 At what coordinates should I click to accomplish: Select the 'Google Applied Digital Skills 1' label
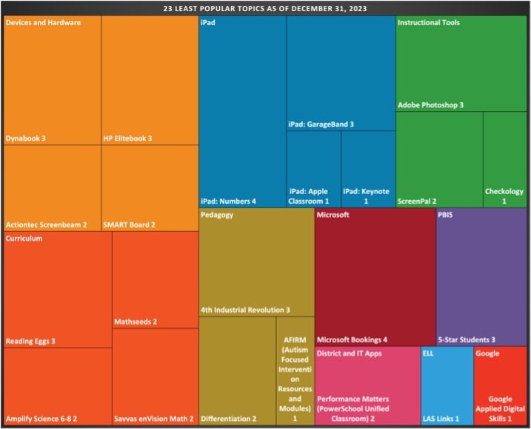(x=500, y=409)
